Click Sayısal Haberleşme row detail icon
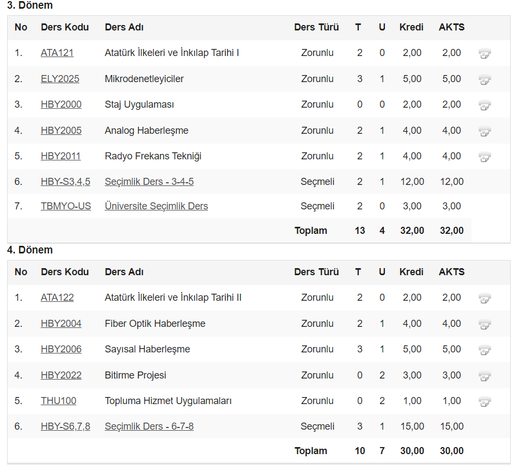Image resolution: width=514 pixels, height=465 pixels. click(x=485, y=350)
